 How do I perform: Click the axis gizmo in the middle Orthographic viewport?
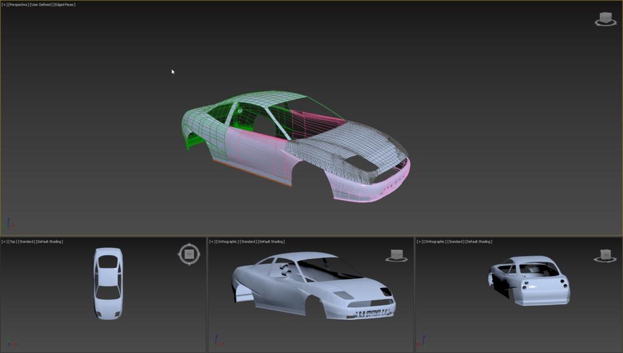(x=217, y=341)
